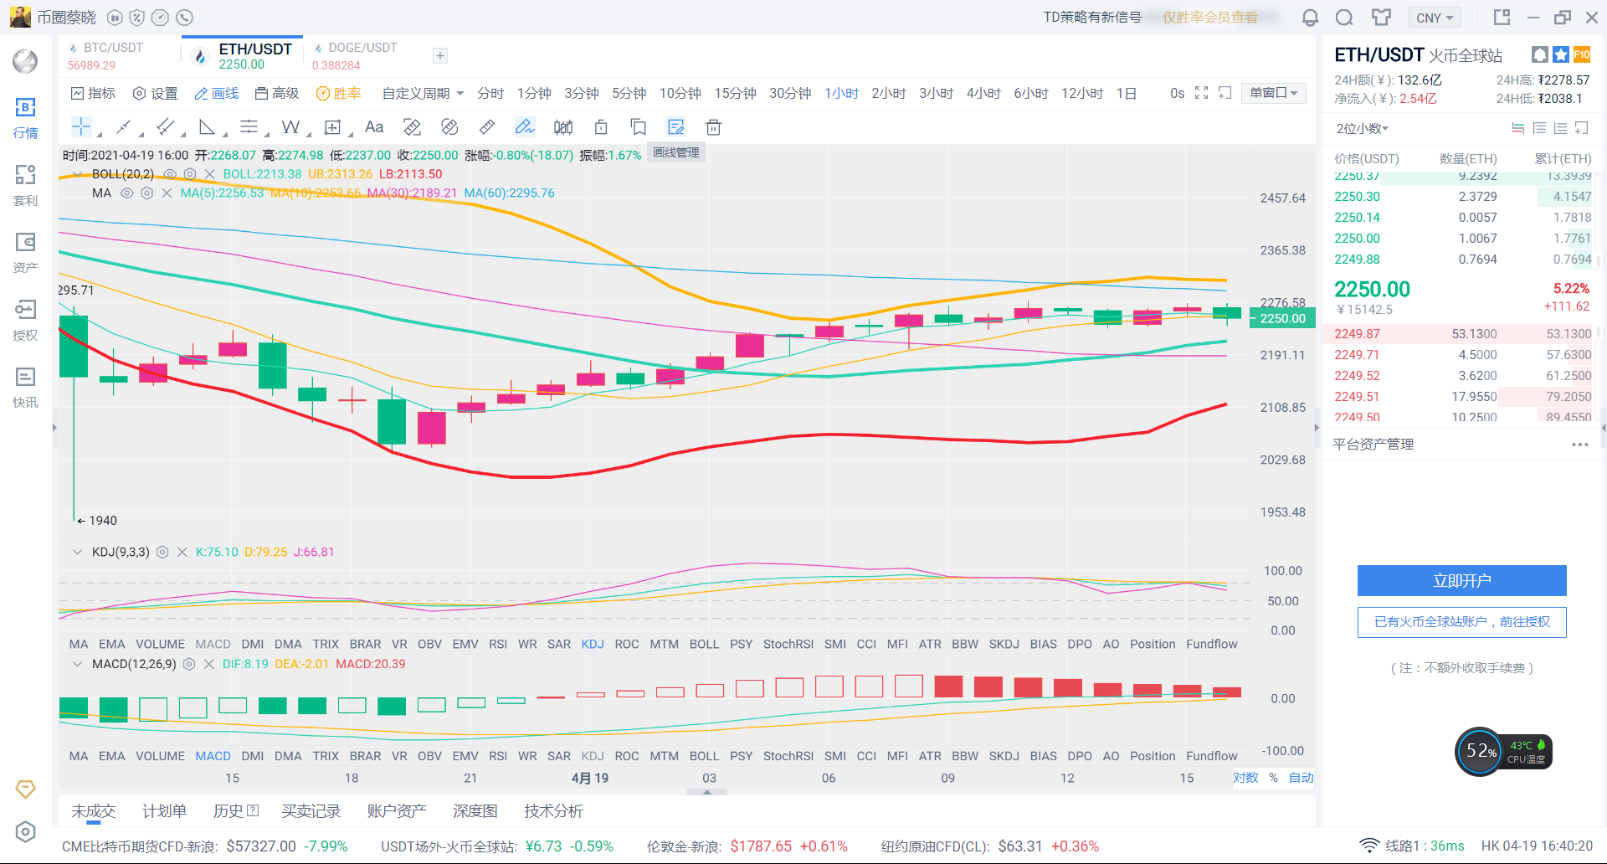Open 单窗口 window layout dropdown
This screenshot has width=1607, height=864.
pos(1273,93)
